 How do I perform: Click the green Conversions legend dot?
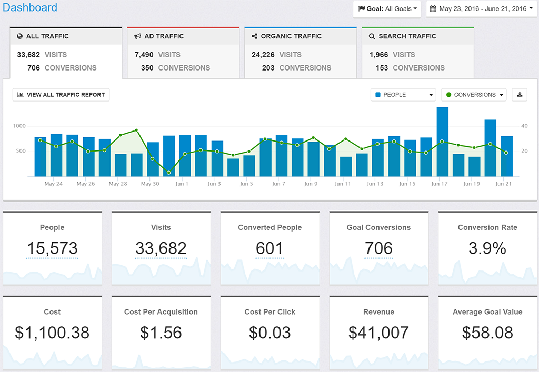click(448, 95)
